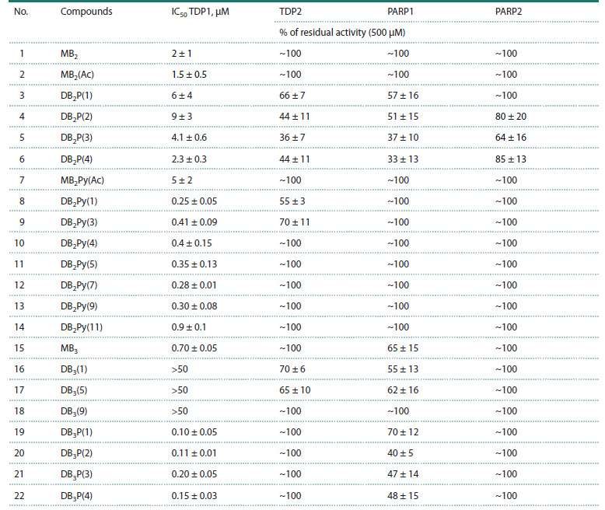605x510 pixels.
Task: Click the 40 ± 5 PARP1 value
Action: point(400,453)
